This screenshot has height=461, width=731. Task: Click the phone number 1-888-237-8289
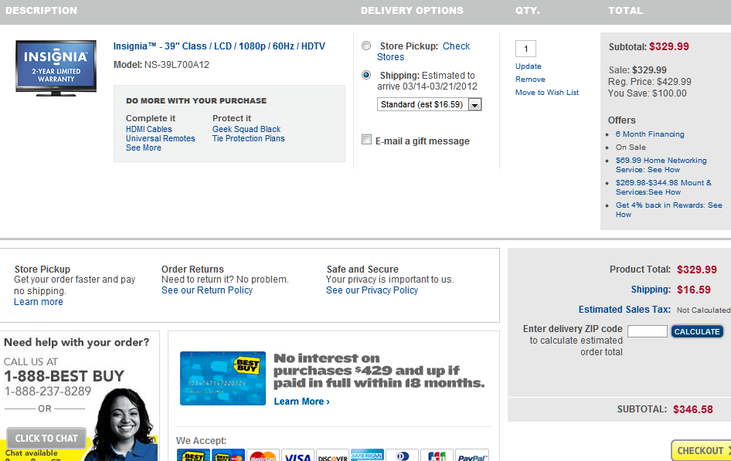48,392
